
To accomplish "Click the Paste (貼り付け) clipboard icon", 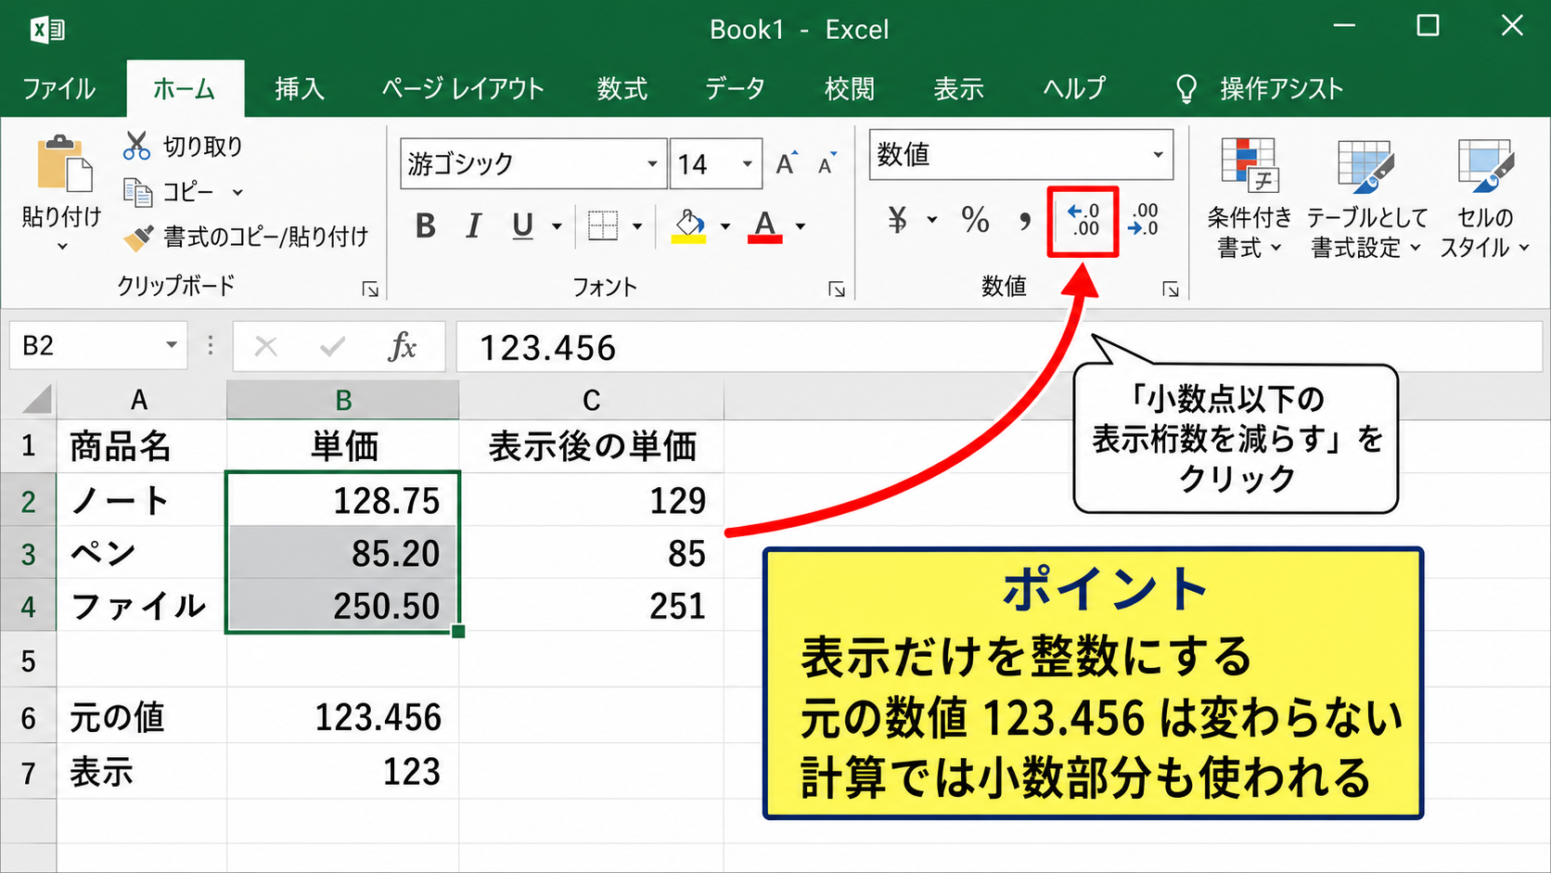I will (x=64, y=166).
